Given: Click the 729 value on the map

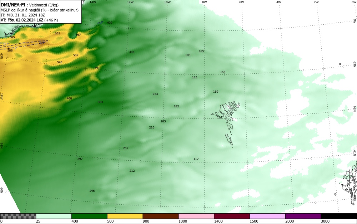Looking at the screenshot, I should click(41, 43).
